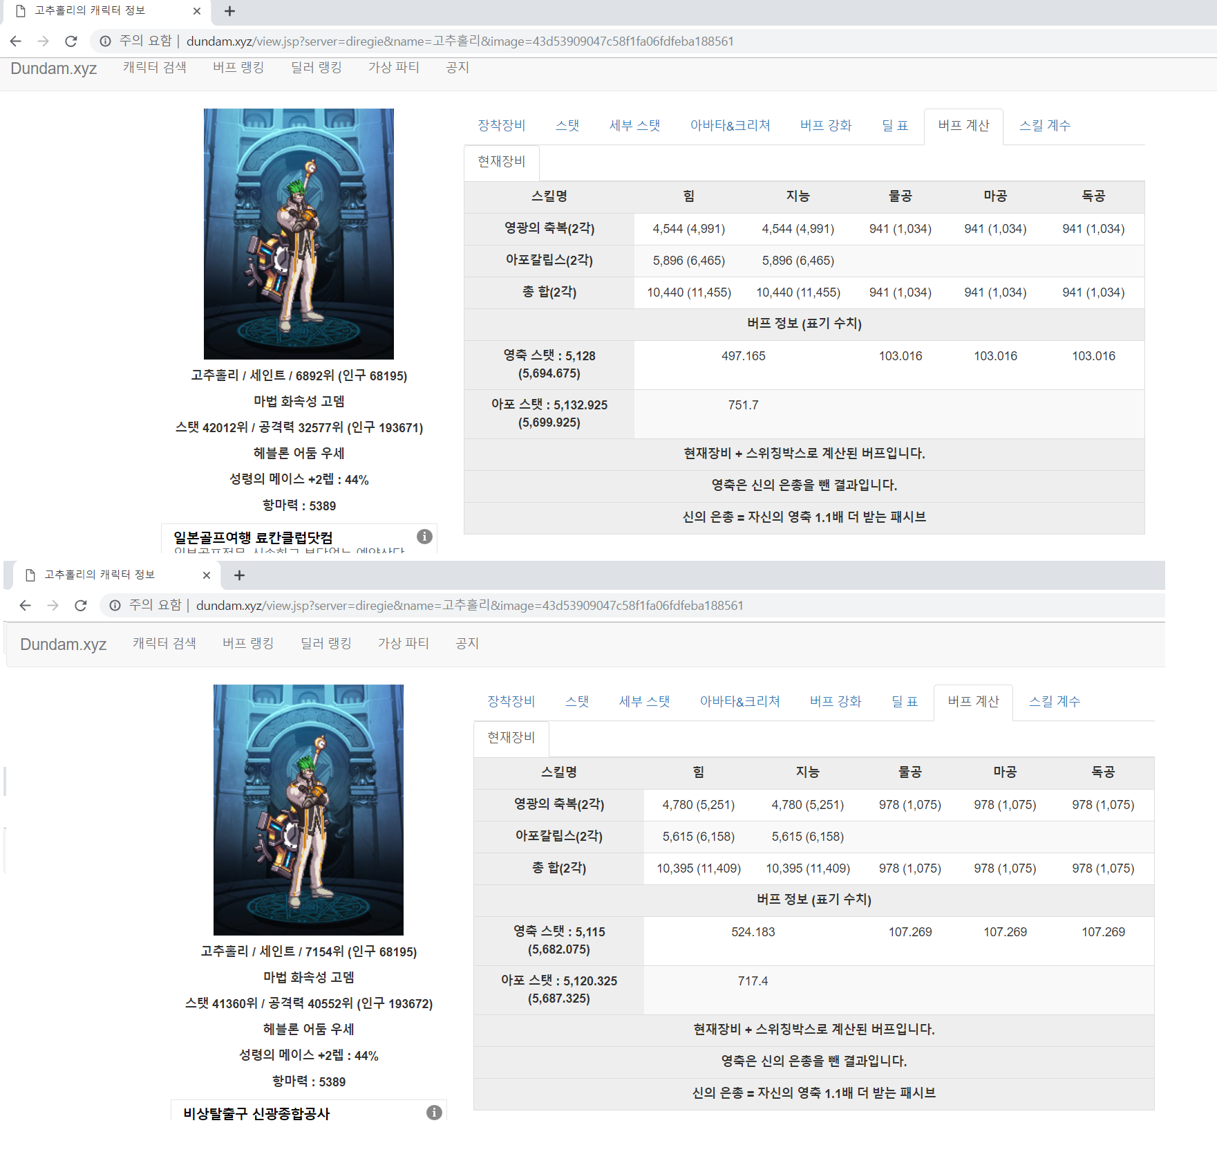Image resolution: width=1217 pixels, height=1152 pixels.
Task: Open Dundam.xyz home link in bottom window
Action: coord(63,644)
